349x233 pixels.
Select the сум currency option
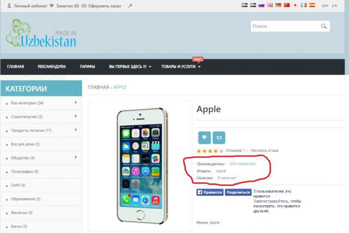click(326, 5)
